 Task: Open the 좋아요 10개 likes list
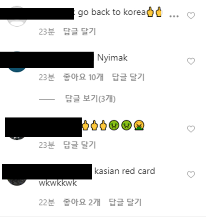83,77
